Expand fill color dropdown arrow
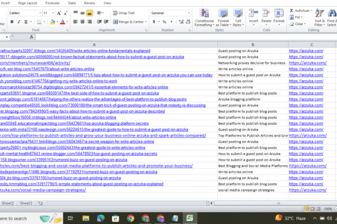This screenshot has width=337, height=224. [57, 22]
